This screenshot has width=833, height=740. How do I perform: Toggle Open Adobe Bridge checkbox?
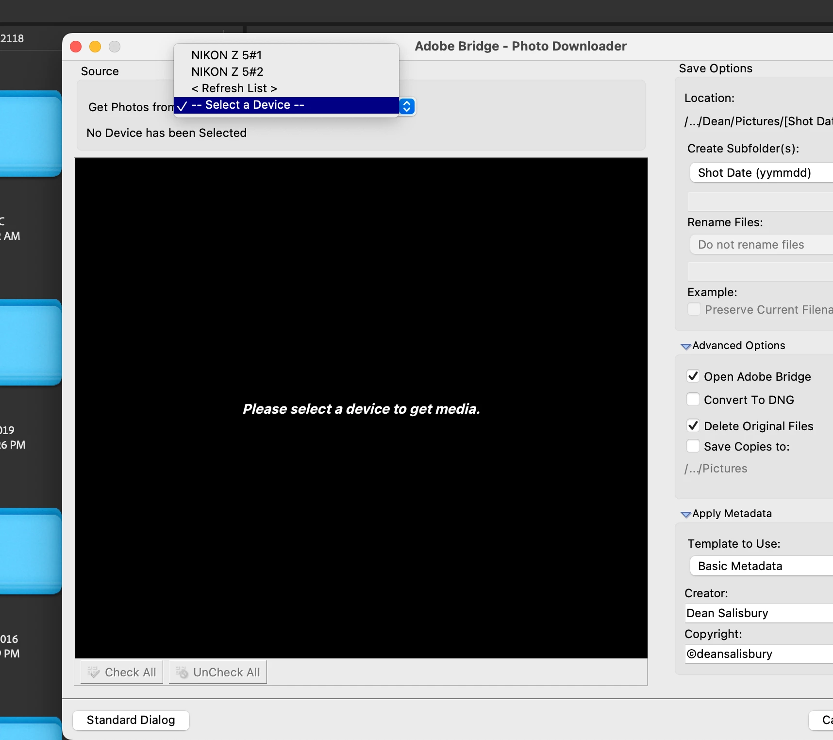pyautogui.click(x=693, y=376)
